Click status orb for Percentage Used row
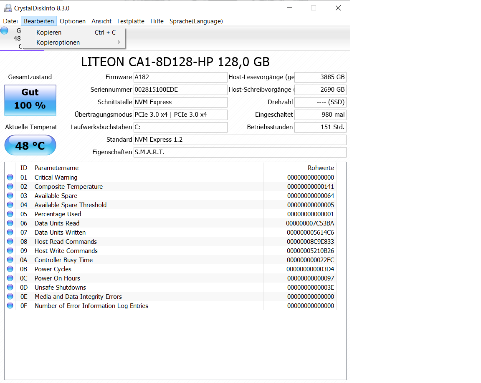Viewport: 481px width, 383px height. [x=10, y=214]
